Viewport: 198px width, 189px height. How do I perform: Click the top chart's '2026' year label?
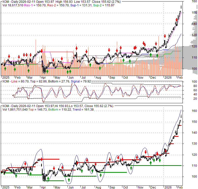[168, 78]
